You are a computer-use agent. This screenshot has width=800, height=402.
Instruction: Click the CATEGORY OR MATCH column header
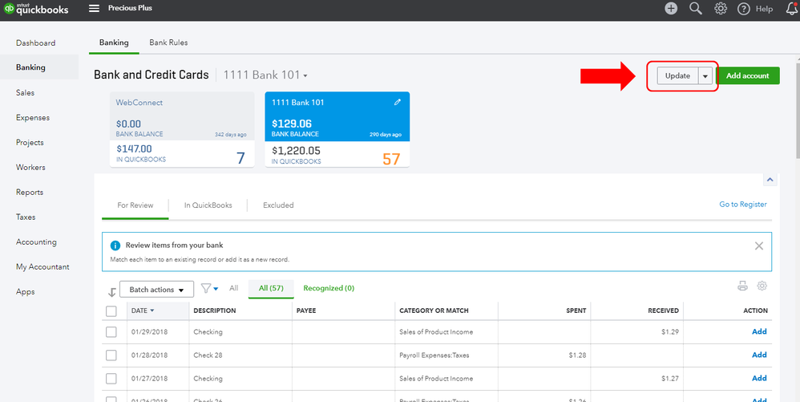(434, 311)
